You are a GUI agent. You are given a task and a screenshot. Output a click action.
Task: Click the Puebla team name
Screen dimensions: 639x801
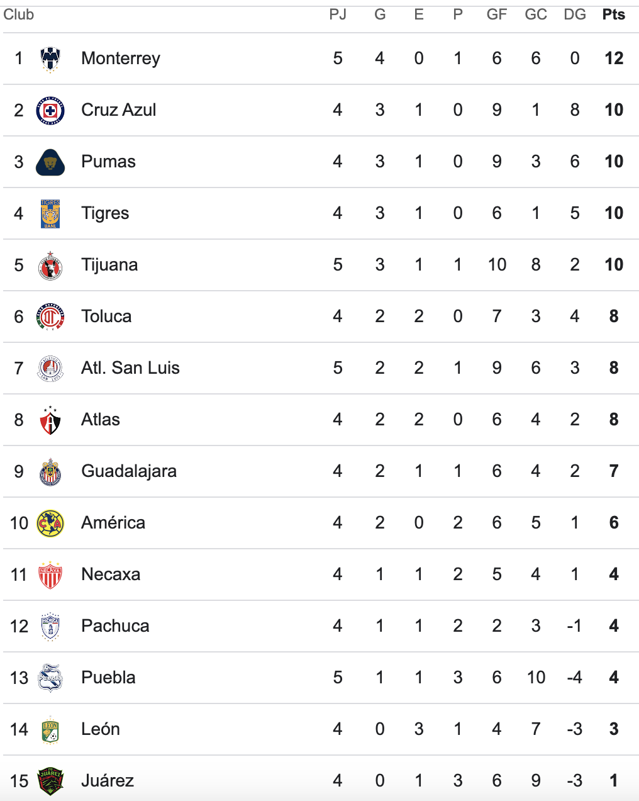click(x=108, y=678)
